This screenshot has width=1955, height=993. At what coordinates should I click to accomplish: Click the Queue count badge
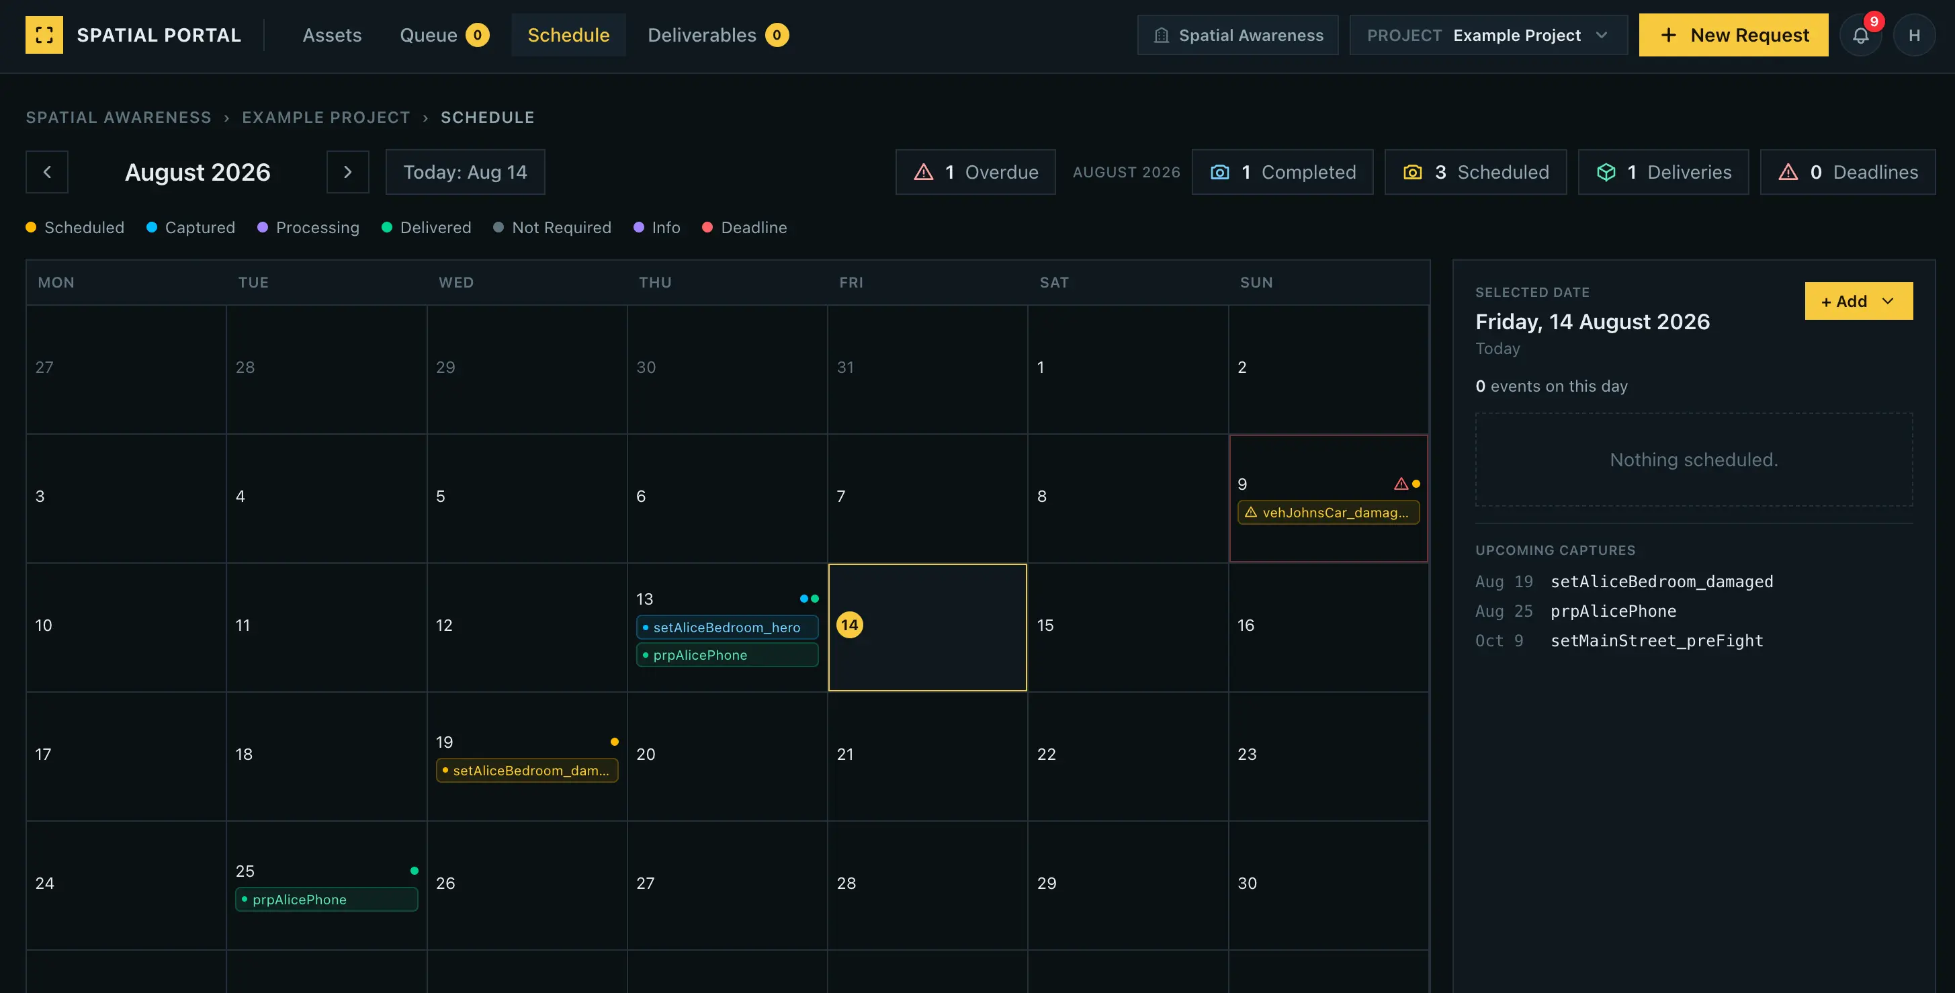tap(478, 35)
